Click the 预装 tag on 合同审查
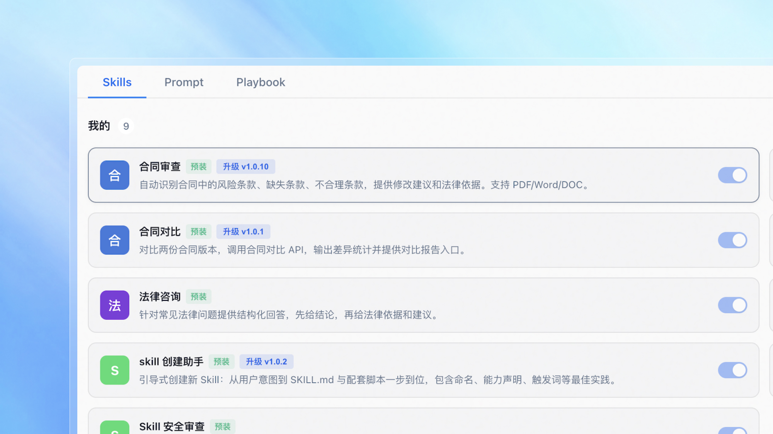The width and height of the screenshot is (773, 434). (x=199, y=167)
